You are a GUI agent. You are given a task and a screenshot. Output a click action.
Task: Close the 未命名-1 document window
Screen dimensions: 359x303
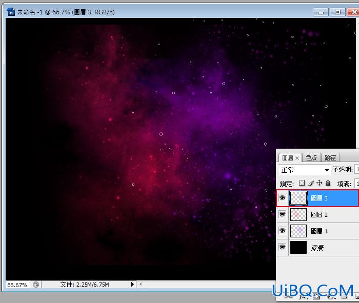click(x=354, y=12)
